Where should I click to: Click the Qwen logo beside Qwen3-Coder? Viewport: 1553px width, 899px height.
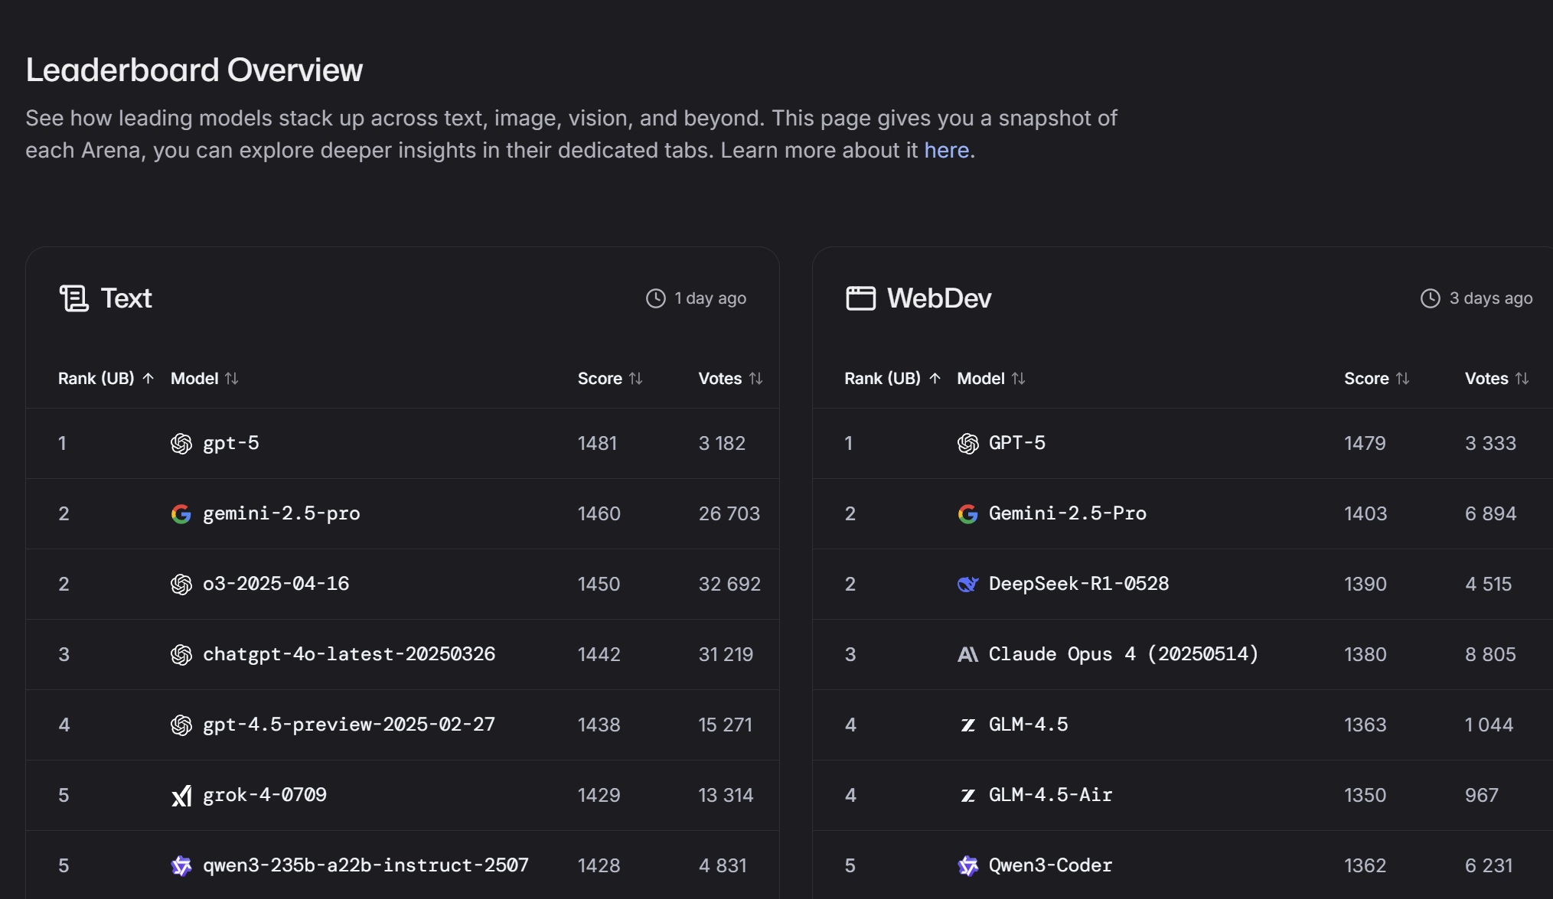click(x=967, y=866)
